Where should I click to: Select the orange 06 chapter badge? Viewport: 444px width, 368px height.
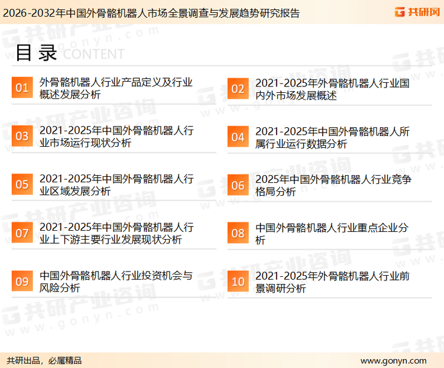[x=238, y=185]
